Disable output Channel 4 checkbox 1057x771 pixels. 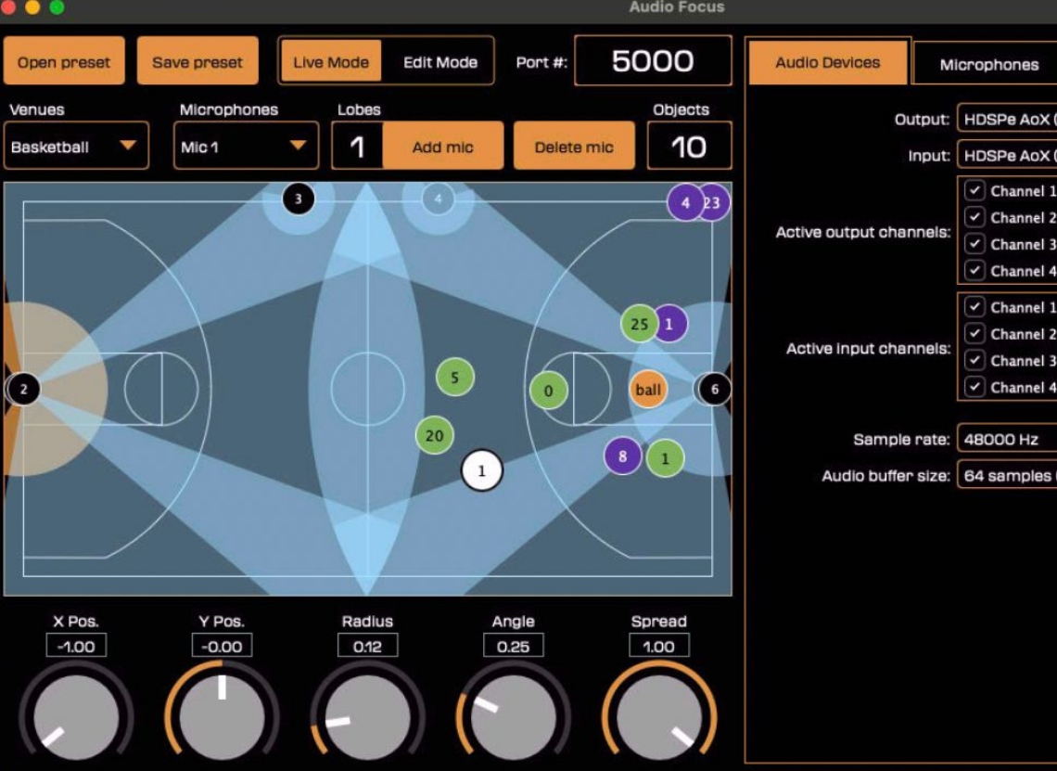click(x=974, y=271)
